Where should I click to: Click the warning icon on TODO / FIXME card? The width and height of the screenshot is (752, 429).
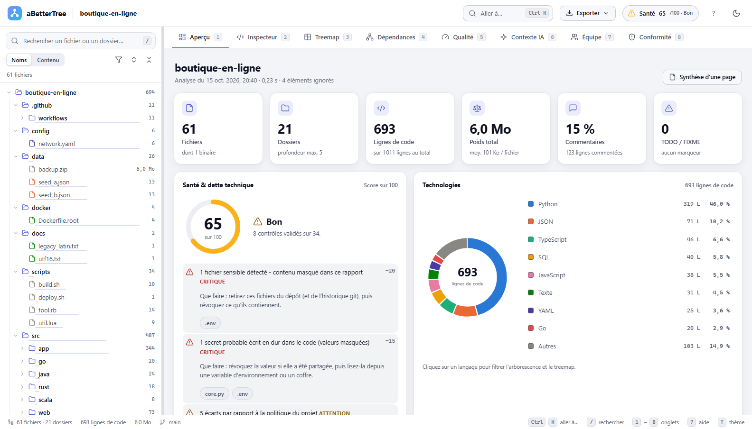(x=669, y=108)
